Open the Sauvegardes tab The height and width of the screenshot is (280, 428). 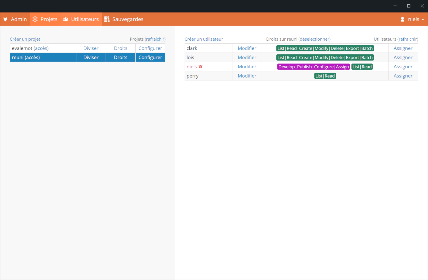[x=128, y=19]
